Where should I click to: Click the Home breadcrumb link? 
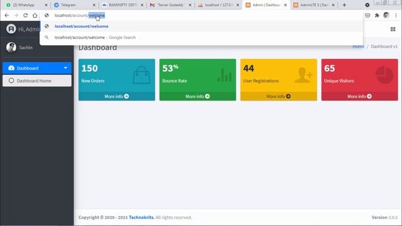359,46
